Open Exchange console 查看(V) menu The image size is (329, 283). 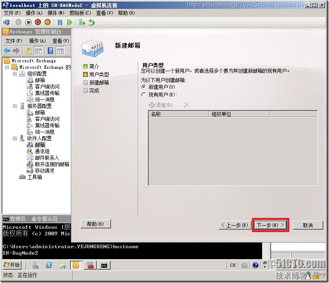61,41
